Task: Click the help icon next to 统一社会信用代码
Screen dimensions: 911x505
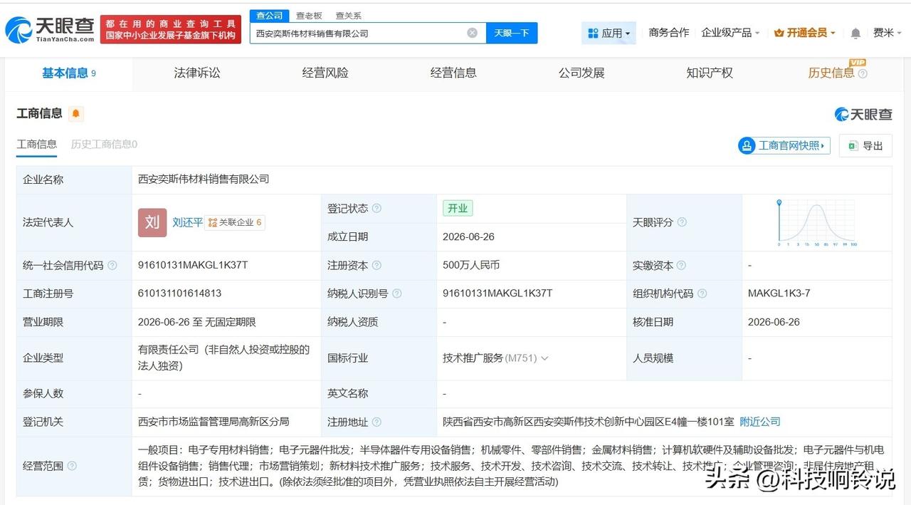Action: coord(112,266)
